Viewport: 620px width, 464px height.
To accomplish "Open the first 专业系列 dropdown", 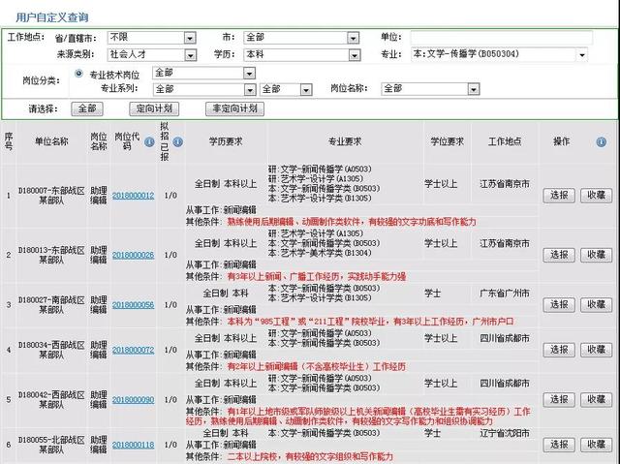I will (x=204, y=90).
